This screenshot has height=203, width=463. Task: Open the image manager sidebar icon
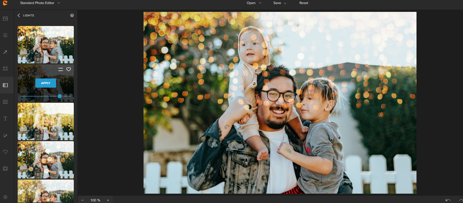5,19
